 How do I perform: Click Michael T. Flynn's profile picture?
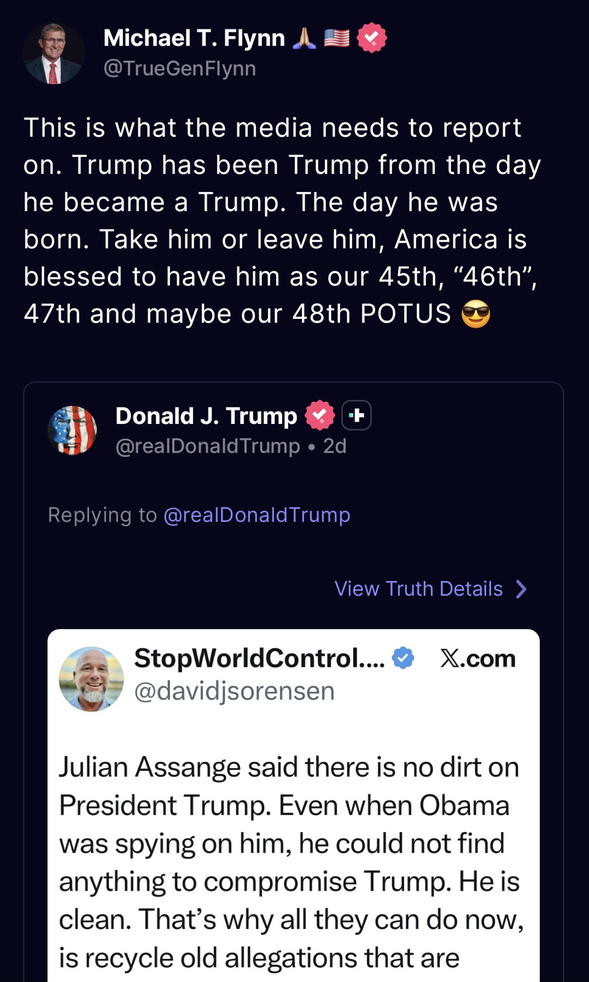pos(55,53)
